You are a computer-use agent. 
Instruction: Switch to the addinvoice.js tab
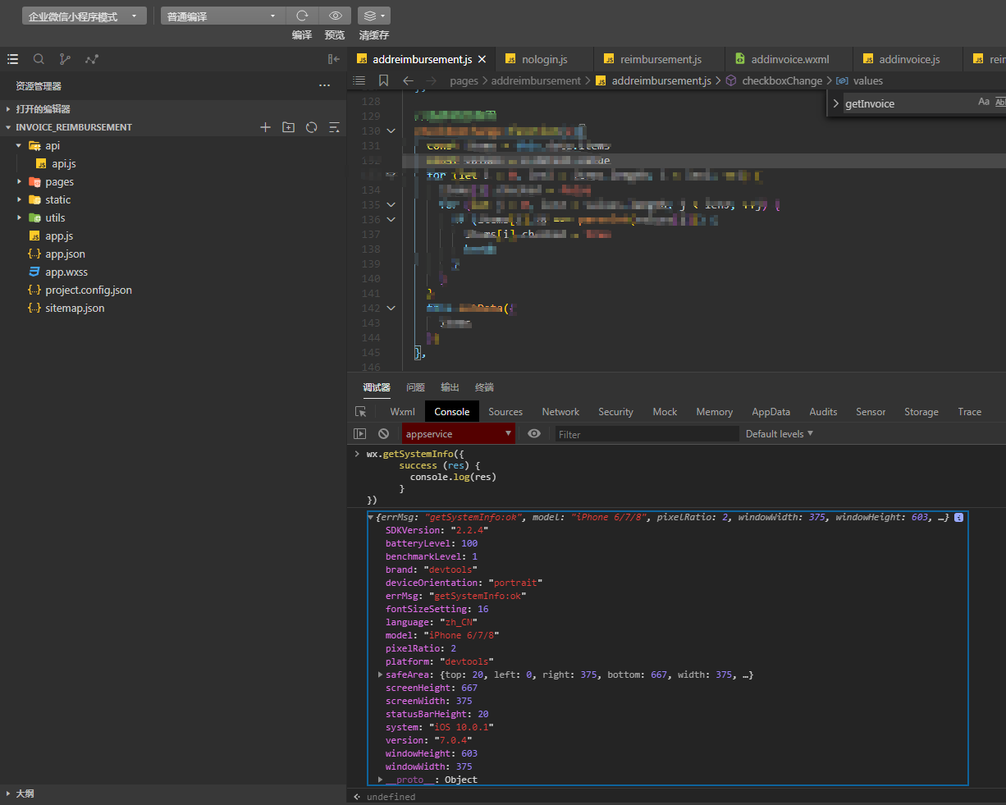(x=908, y=59)
